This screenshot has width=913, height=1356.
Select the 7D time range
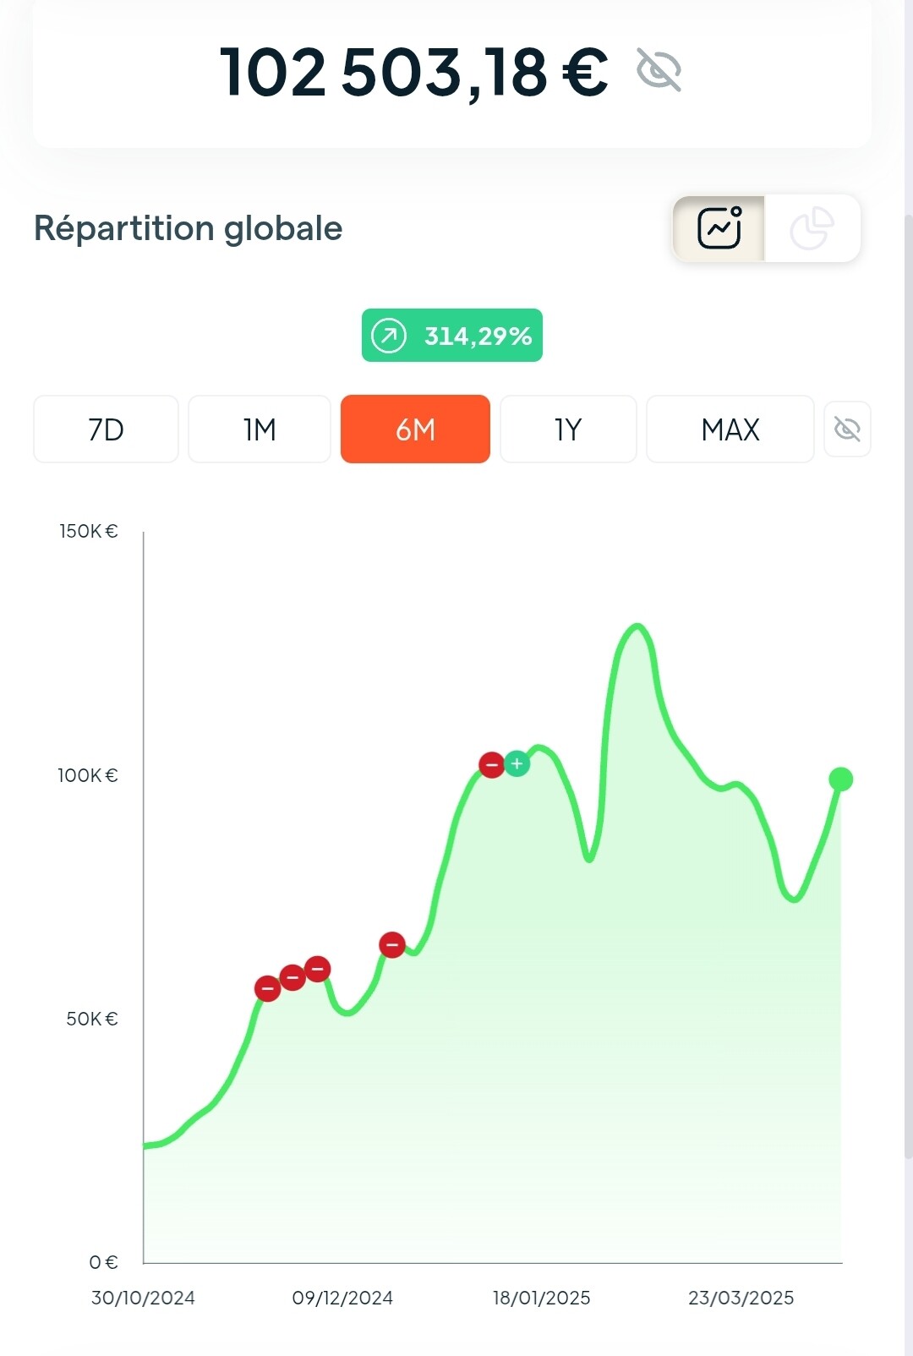pyautogui.click(x=107, y=429)
